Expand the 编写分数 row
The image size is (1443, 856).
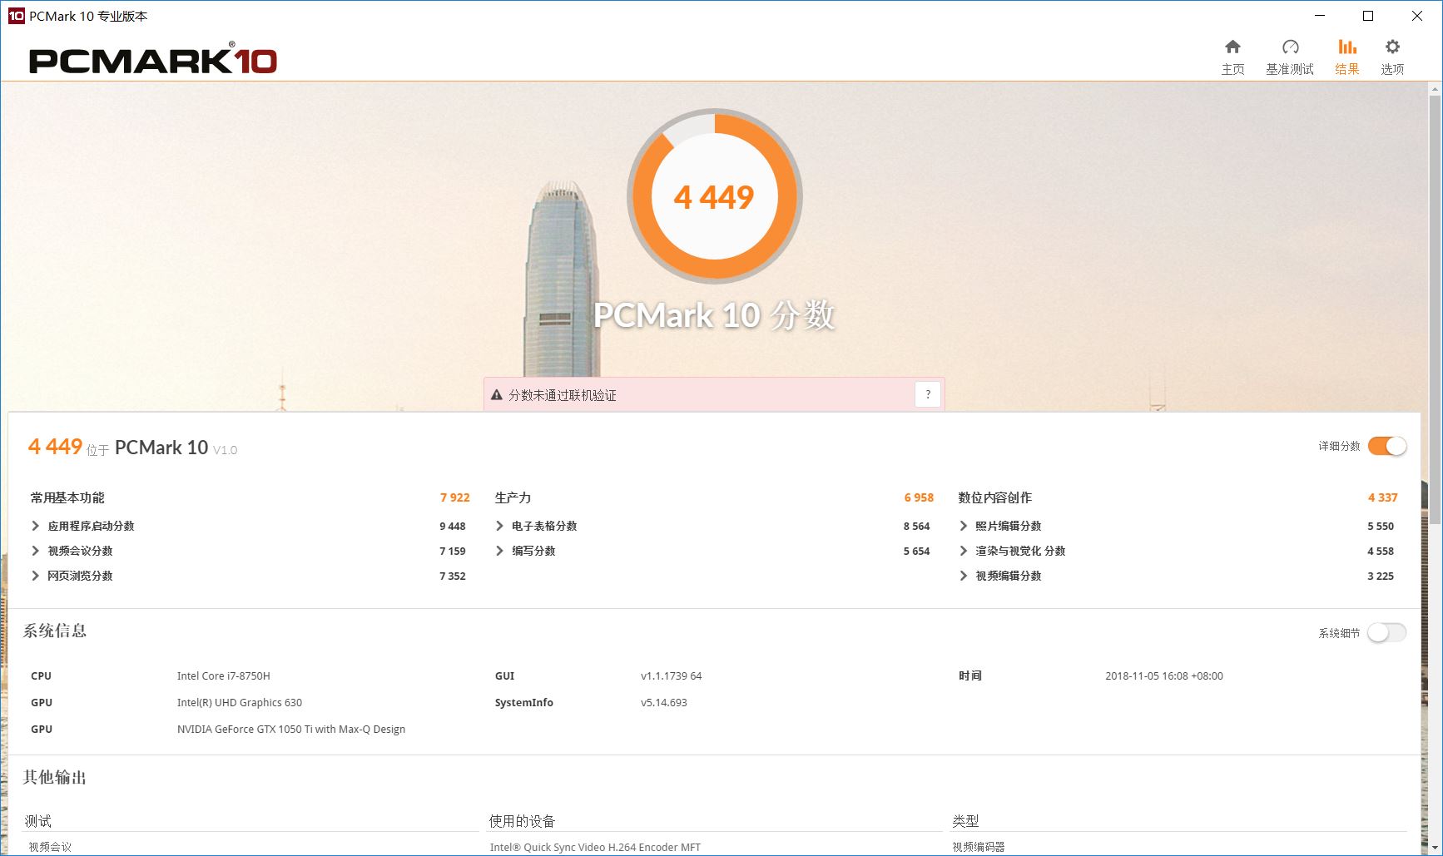coord(499,551)
